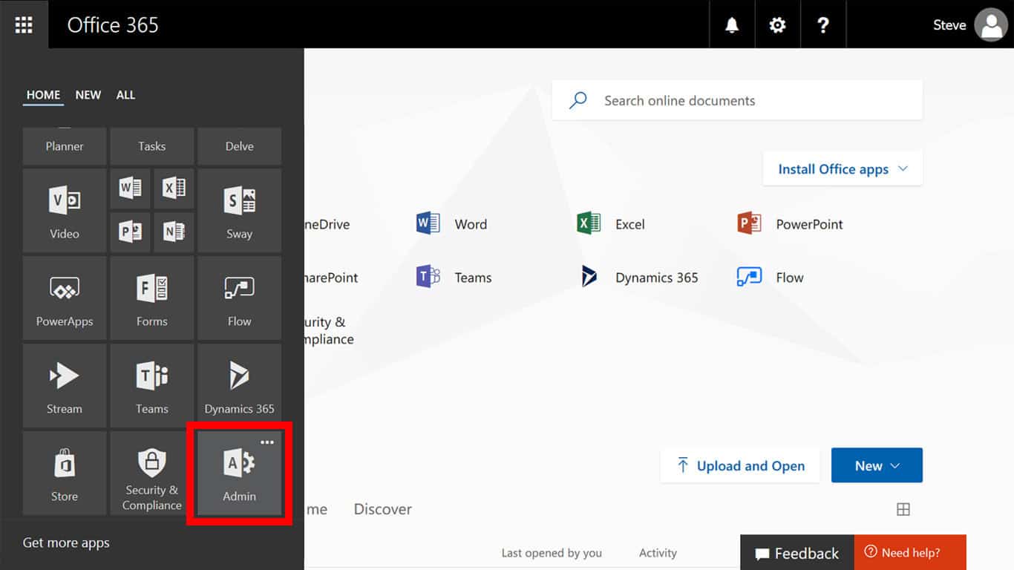Open the Admin tile ellipsis menu

pyautogui.click(x=267, y=442)
